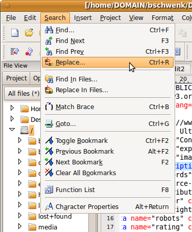Open the View menu
Image resolution: width=192 pixels, height=232 pixels.
pyautogui.click(x=136, y=18)
